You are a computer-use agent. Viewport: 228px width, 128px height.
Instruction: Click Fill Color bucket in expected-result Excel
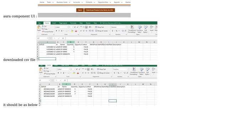tap(74, 73)
